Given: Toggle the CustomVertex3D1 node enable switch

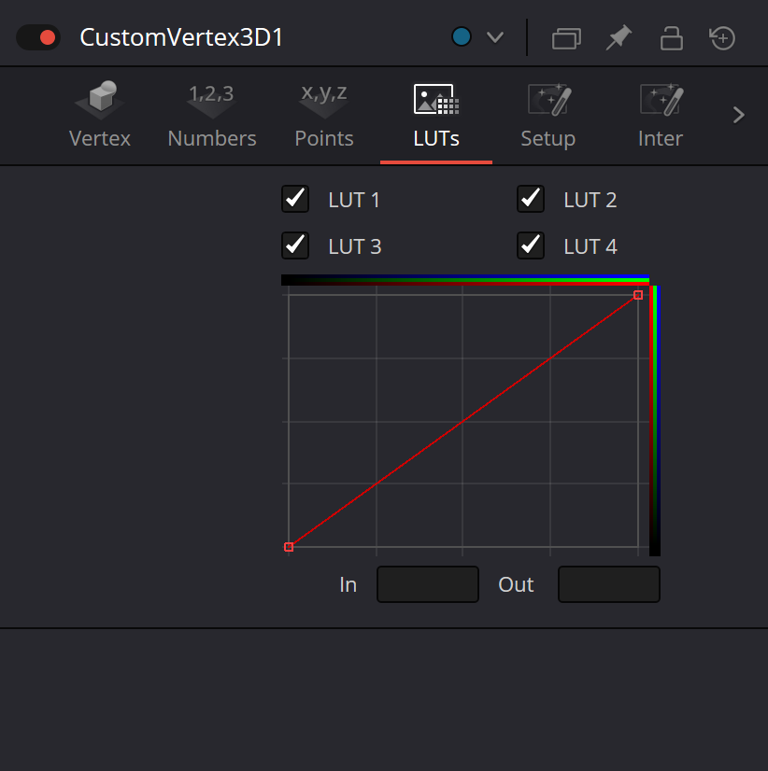Looking at the screenshot, I should (38, 37).
